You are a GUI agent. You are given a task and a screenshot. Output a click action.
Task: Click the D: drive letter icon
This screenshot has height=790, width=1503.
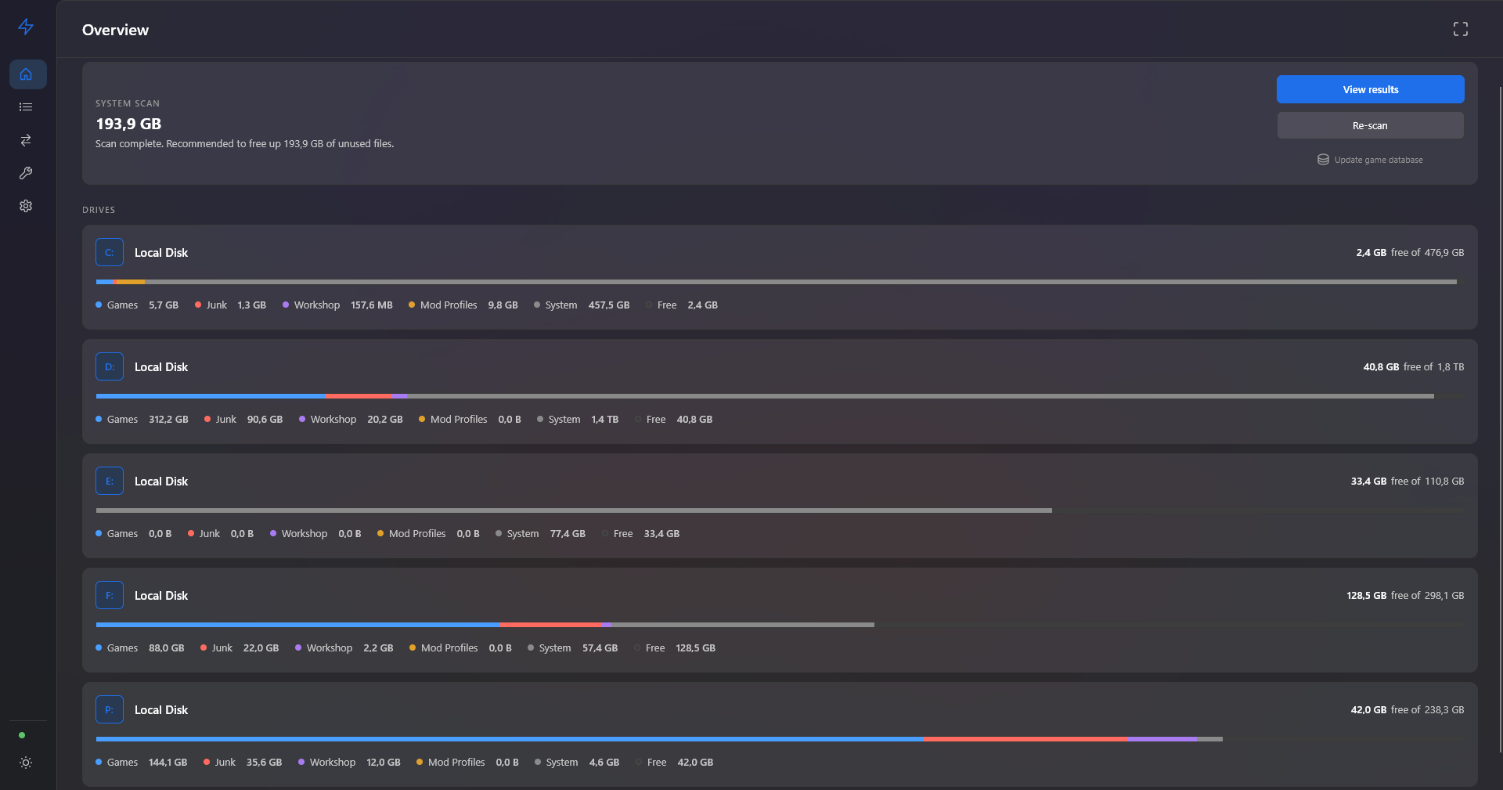pyautogui.click(x=110, y=366)
